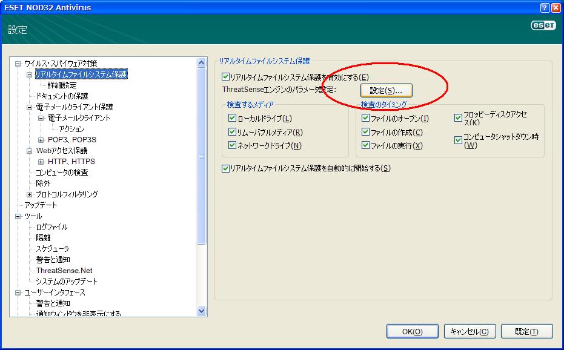
Task: Collapse the 電子メールクライアント保護 node
Action: pos(29,107)
